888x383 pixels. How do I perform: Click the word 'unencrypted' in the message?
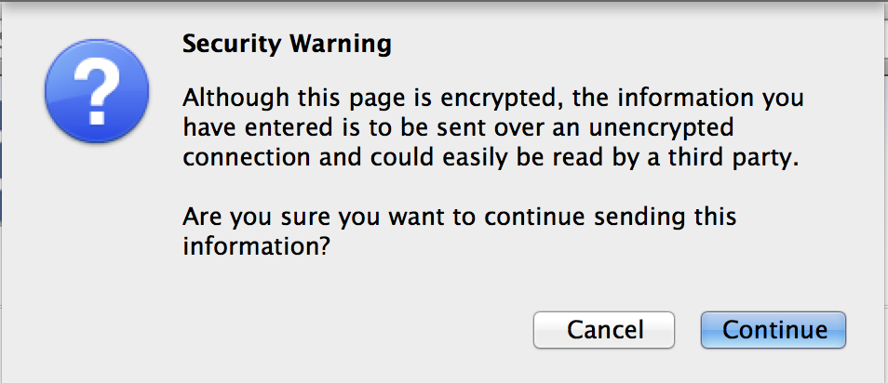tap(662, 129)
